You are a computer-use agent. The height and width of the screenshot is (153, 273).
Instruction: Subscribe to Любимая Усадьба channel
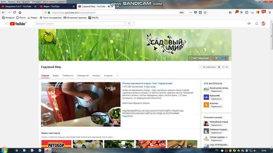(216, 133)
